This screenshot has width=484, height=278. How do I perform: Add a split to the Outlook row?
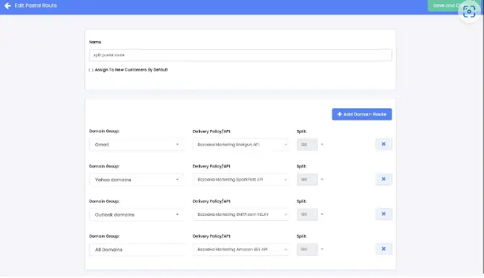pyautogui.click(x=322, y=214)
